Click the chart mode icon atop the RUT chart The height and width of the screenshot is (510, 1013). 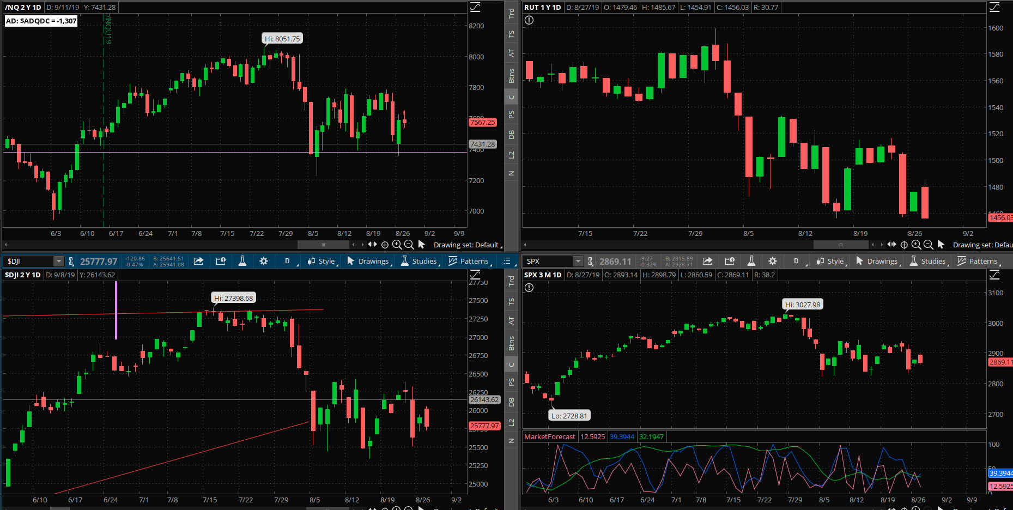[994, 7]
